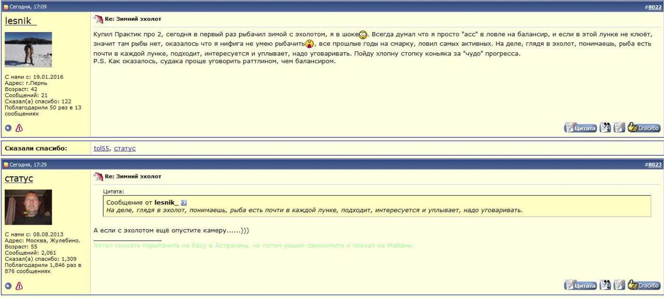
Task: Click статус's online status indicator
Action: click(8, 286)
